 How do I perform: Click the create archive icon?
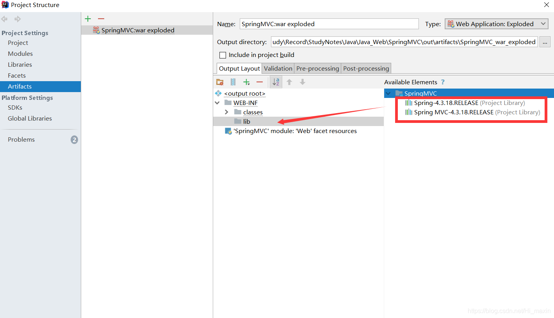(233, 82)
